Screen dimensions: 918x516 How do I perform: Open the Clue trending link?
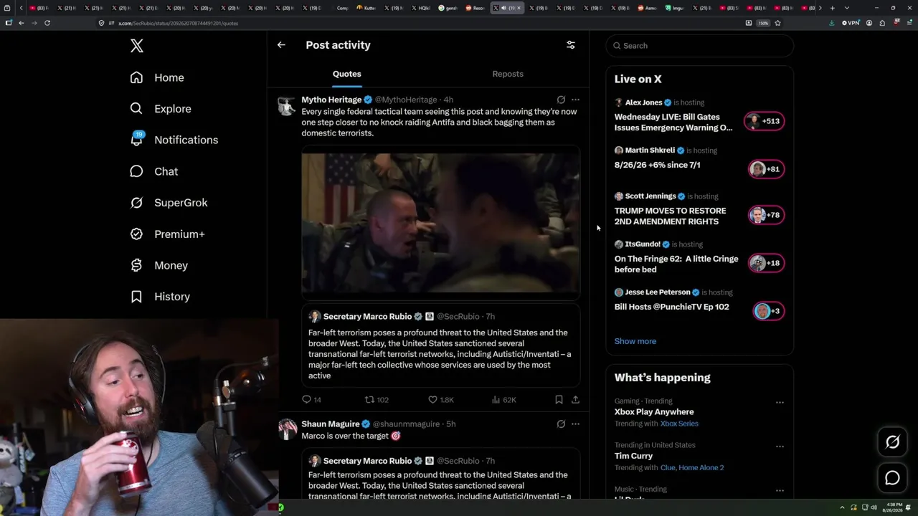point(668,467)
